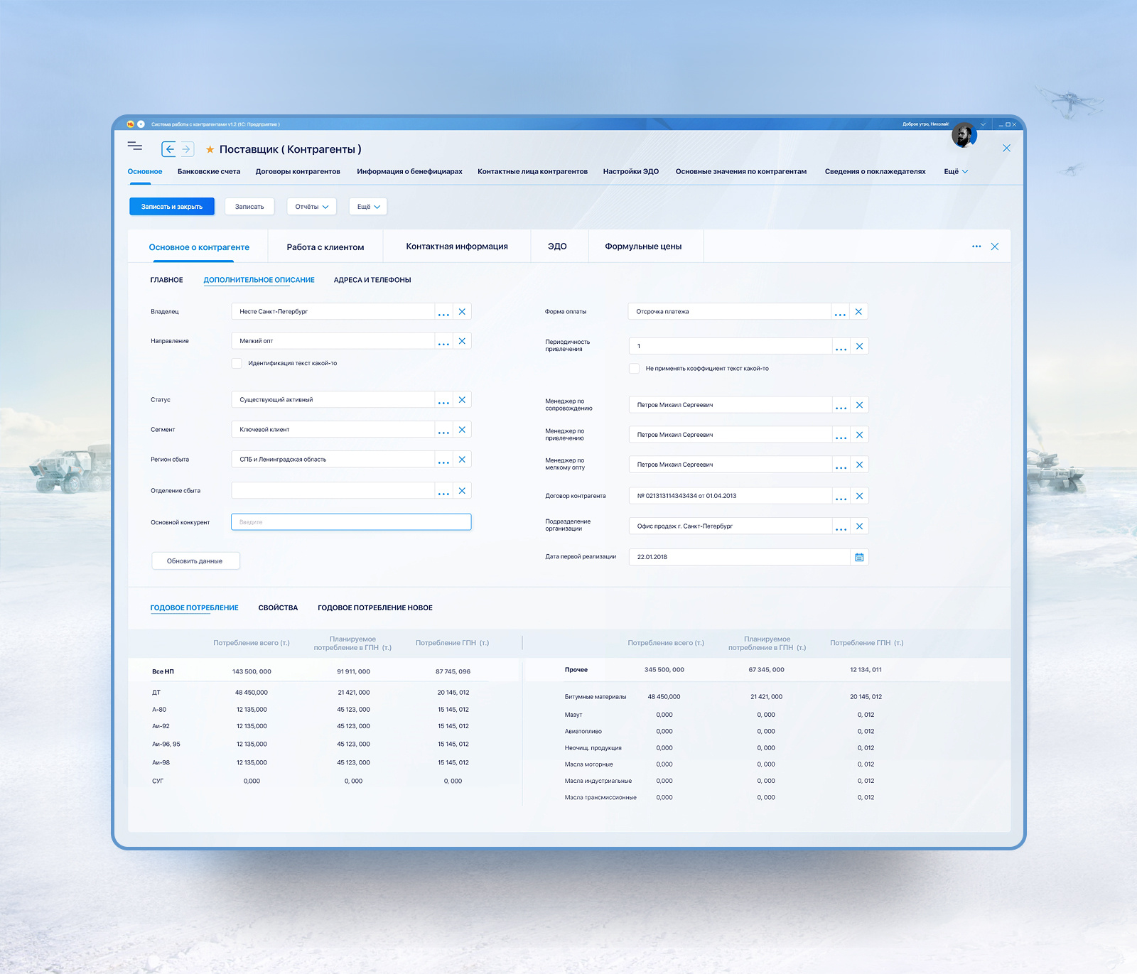This screenshot has height=974, width=1137.
Task: Open the Отделение сбыта selection dots
Action: tap(443, 492)
